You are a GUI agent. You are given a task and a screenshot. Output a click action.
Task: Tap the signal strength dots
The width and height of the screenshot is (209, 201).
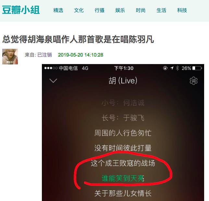tap(51, 68)
